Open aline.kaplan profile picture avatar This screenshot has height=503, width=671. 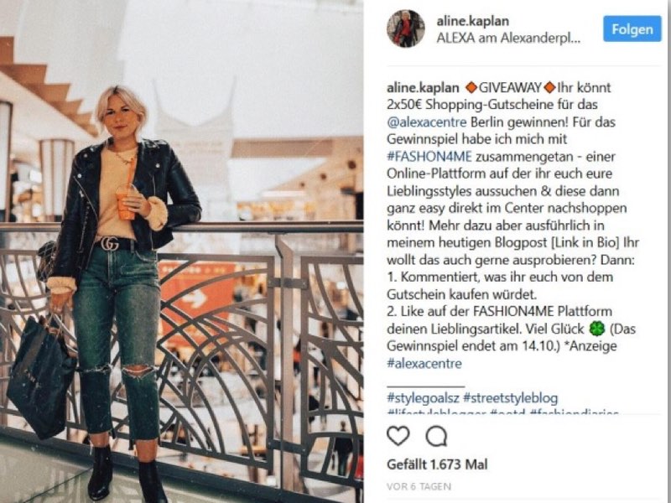click(x=406, y=29)
